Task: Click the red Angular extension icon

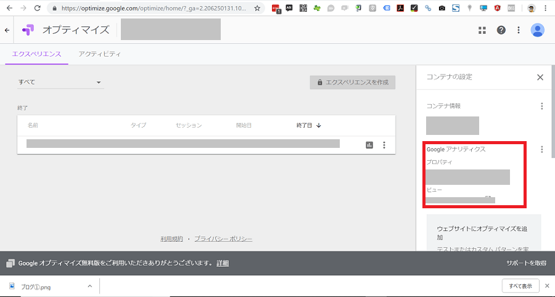Action: (x=497, y=8)
